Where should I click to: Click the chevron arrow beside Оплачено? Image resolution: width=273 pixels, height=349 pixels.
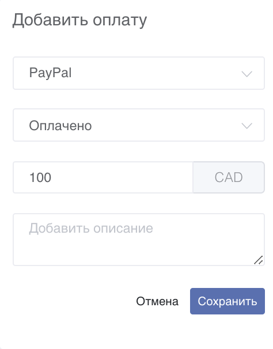247,126
